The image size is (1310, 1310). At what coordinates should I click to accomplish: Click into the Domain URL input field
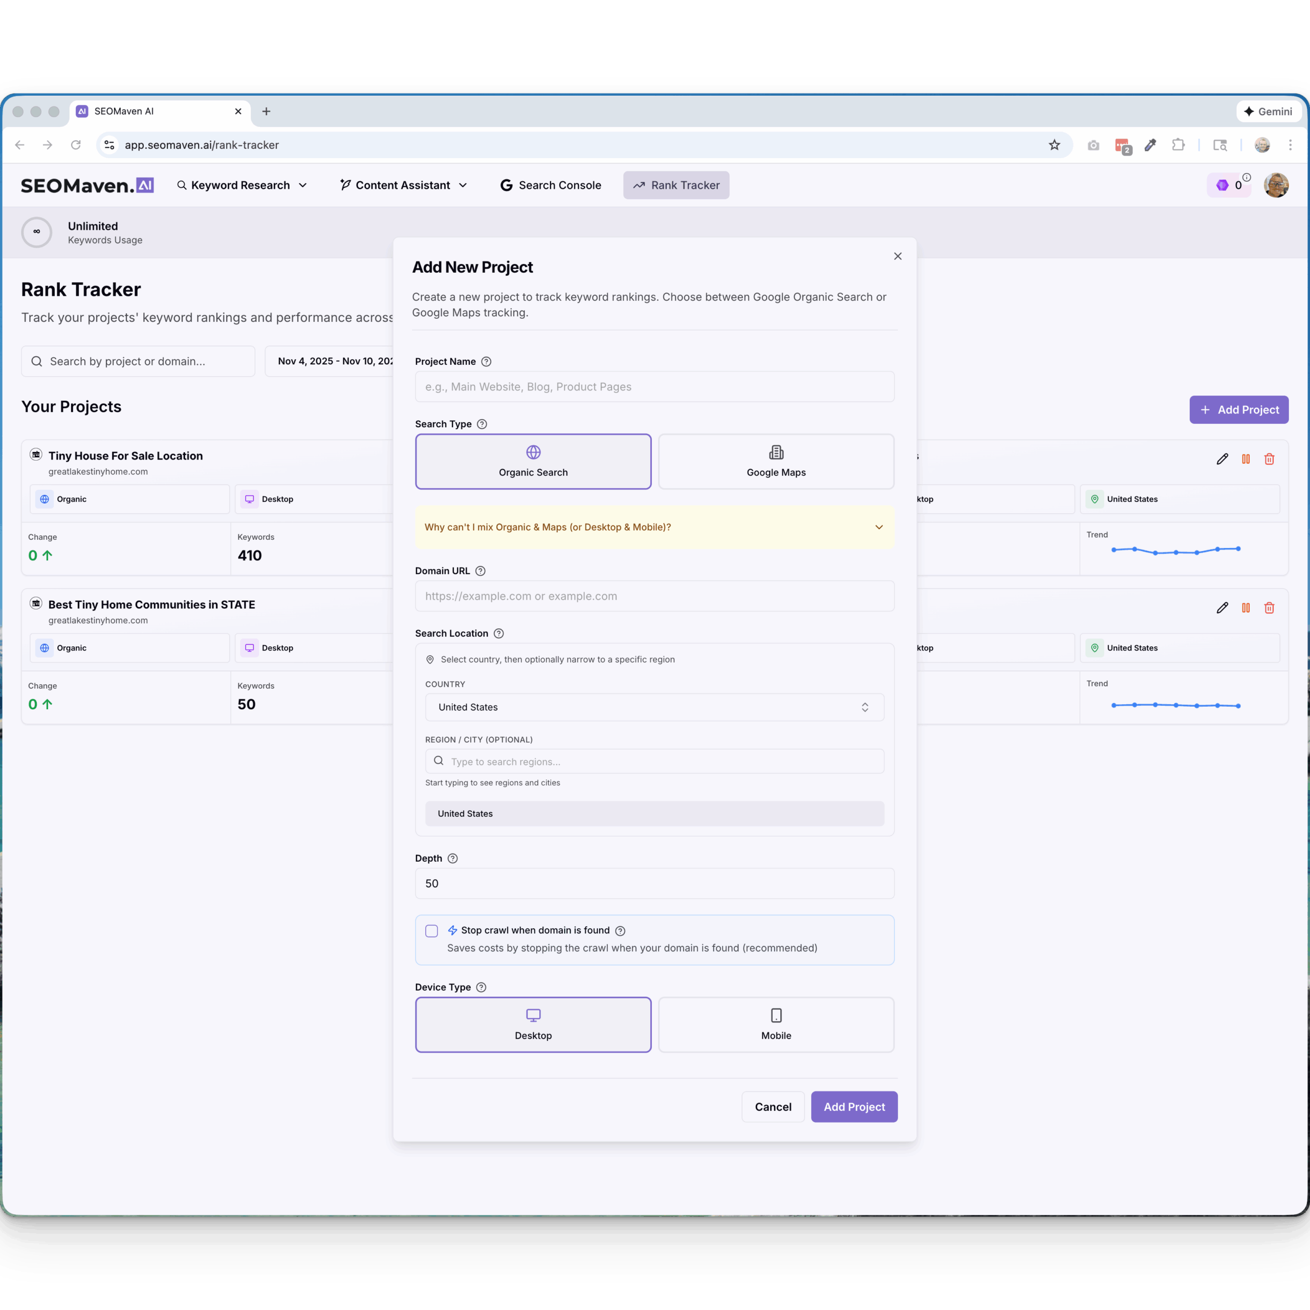click(x=653, y=596)
